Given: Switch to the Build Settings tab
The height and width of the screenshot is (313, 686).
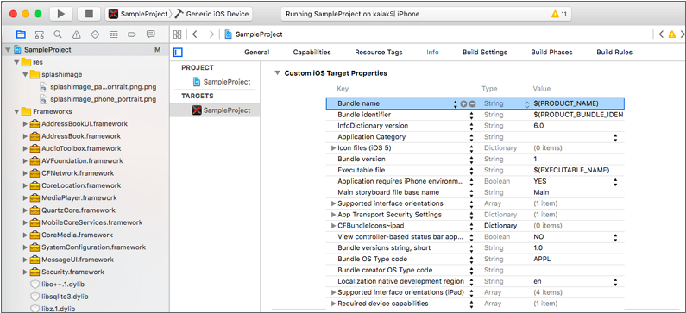Looking at the screenshot, I should click(x=485, y=52).
